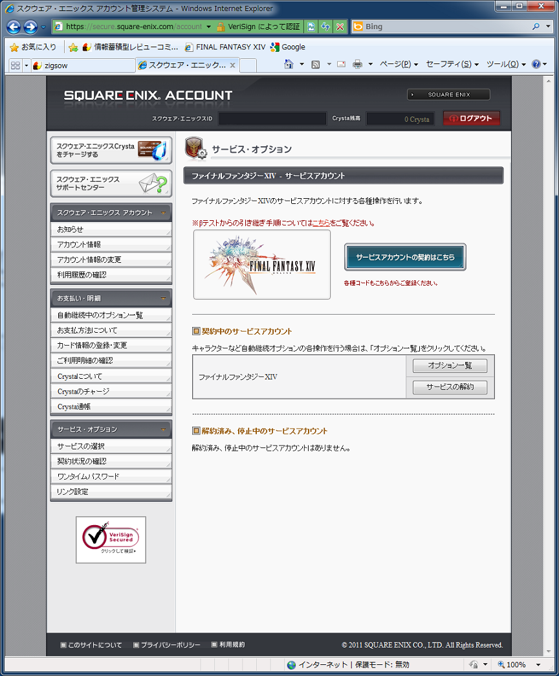Open the サポートセンター banner
The image size is (559, 676).
111,183
